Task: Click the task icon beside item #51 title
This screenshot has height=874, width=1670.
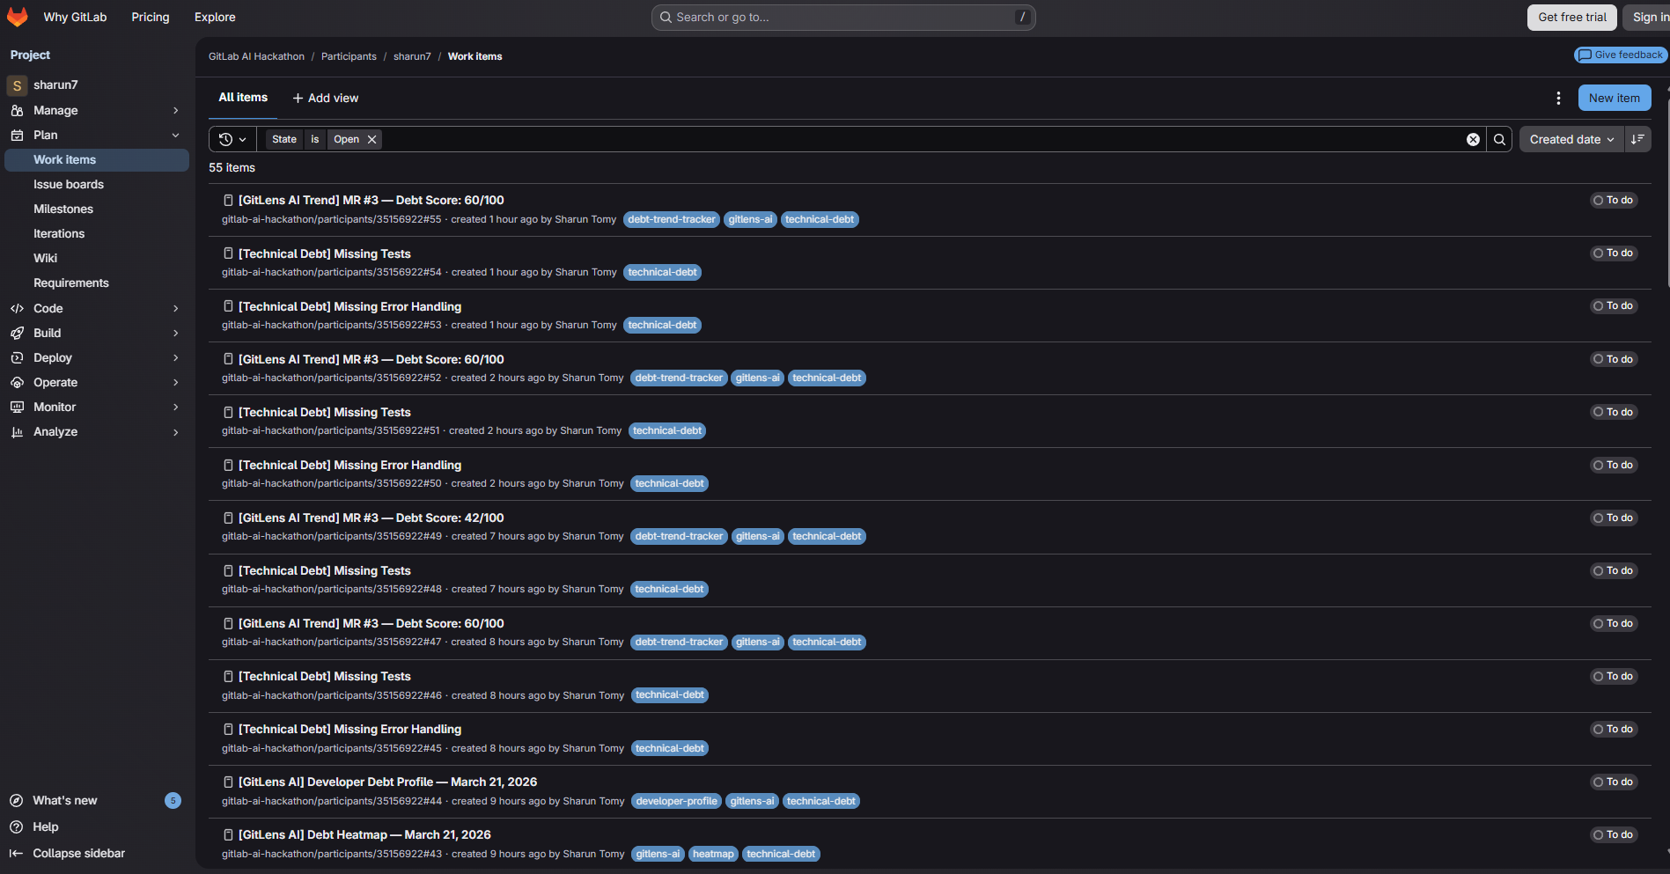Action: tap(228, 412)
